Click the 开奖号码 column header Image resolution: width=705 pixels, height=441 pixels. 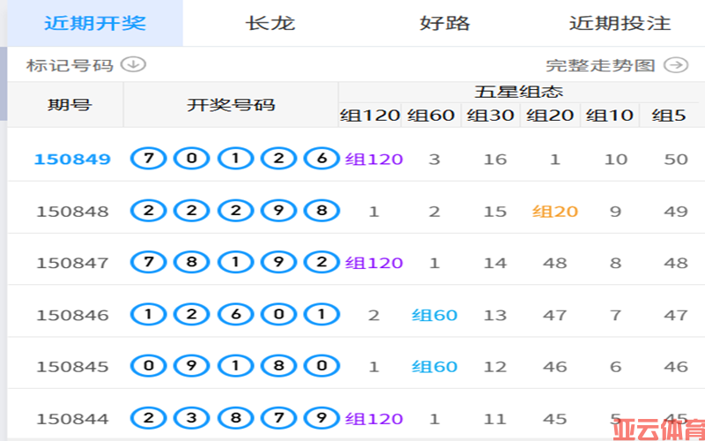[x=231, y=105]
